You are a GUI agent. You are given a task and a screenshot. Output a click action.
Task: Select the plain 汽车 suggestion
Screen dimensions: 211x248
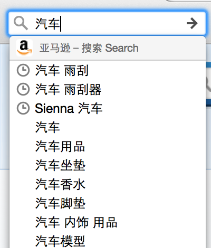(x=108, y=127)
